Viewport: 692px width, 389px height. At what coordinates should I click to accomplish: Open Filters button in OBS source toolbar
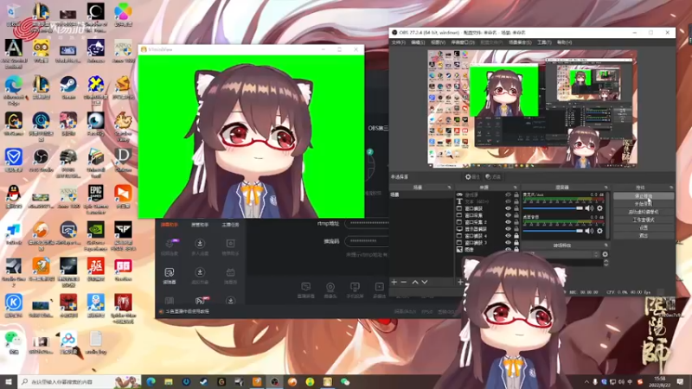point(493,177)
